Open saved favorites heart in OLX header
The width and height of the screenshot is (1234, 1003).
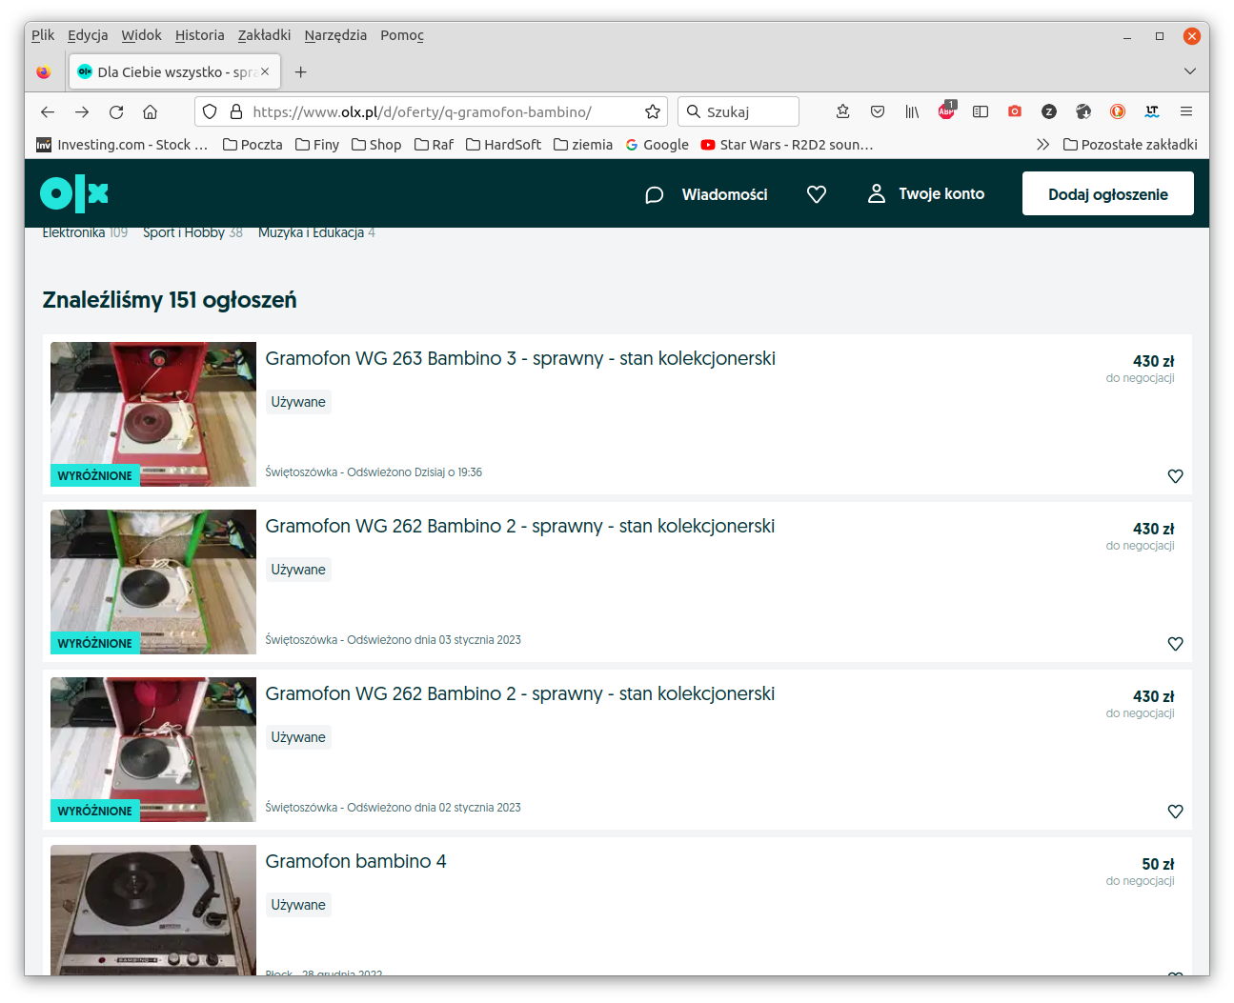817,194
